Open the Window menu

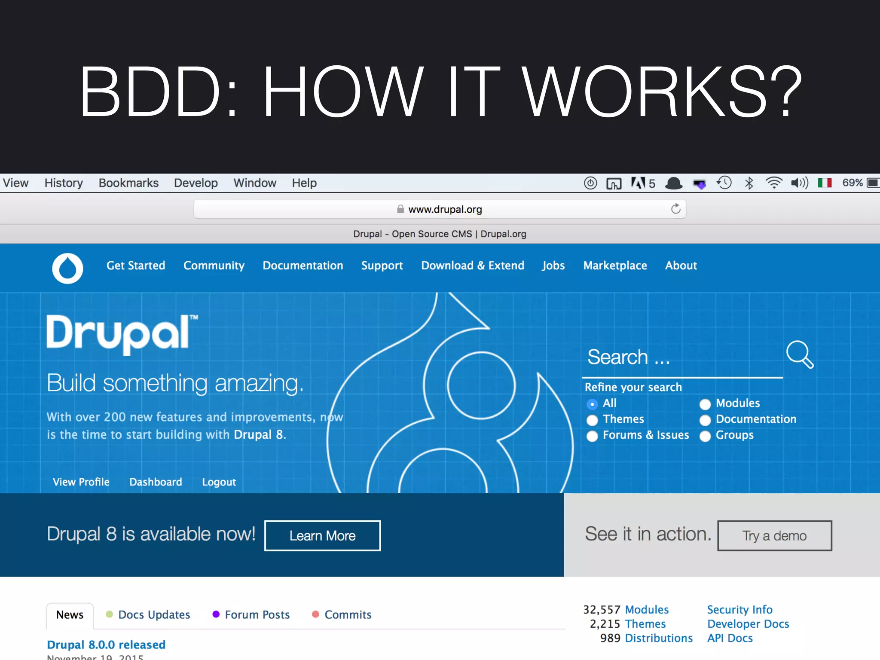click(255, 183)
